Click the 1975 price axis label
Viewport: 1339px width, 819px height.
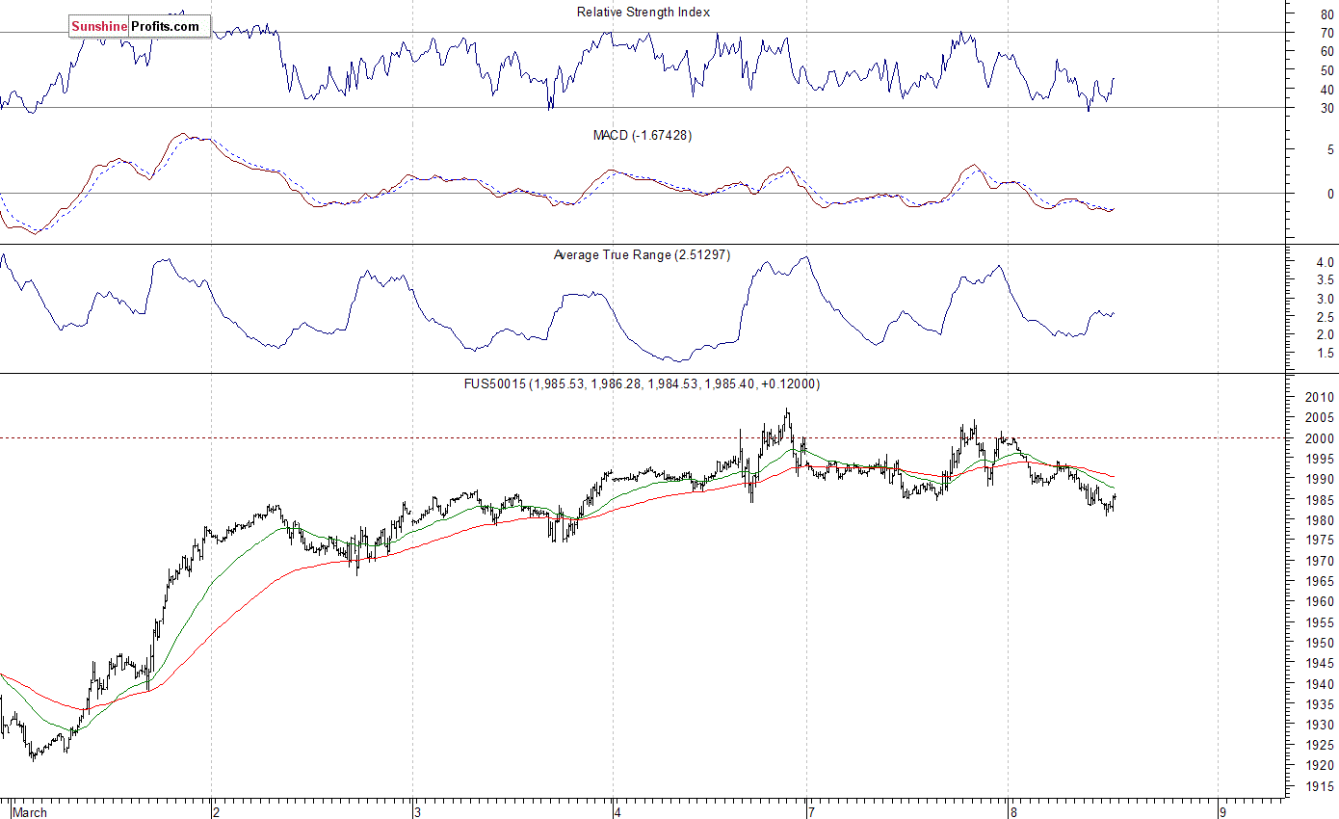tap(1321, 541)
